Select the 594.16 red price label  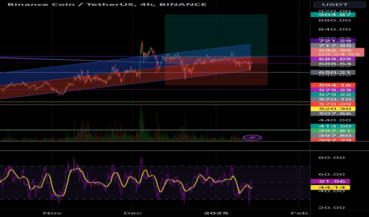pos(333,85)
